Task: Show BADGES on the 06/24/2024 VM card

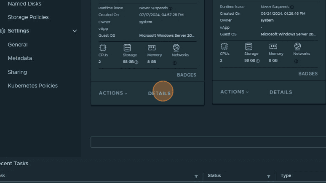Action: (x=308, y=74)
